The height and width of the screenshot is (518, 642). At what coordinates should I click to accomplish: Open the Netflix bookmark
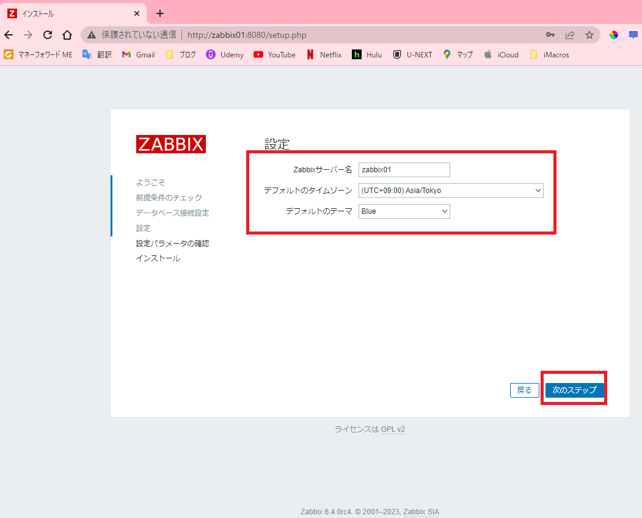click(324, 54)
